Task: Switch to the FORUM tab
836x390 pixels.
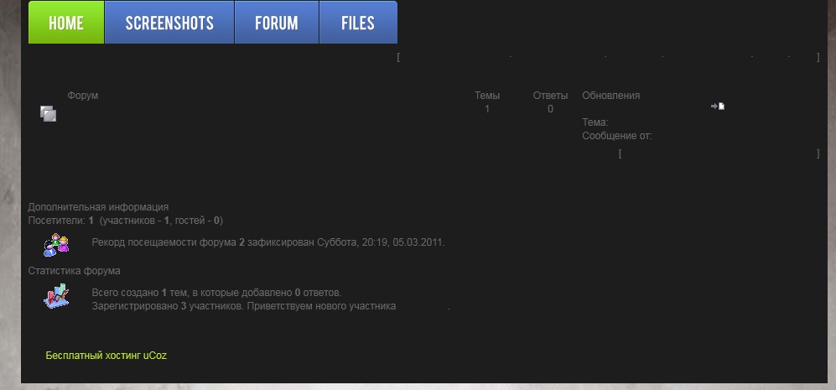Action: click(277, 23)
